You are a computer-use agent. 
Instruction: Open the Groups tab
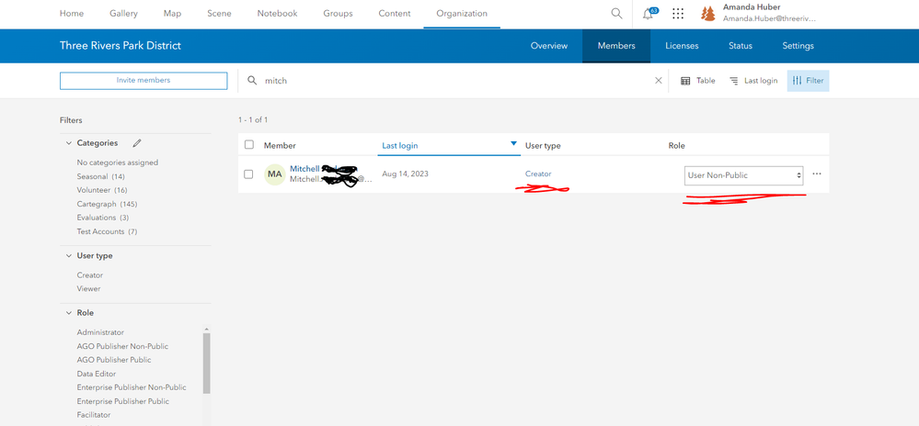point(339,14)
